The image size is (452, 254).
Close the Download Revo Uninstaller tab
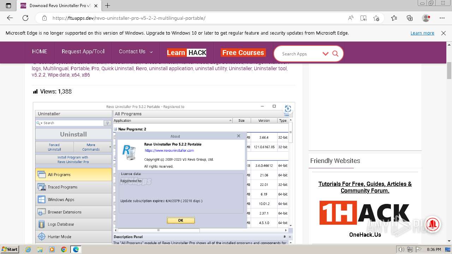click(96, 6)
